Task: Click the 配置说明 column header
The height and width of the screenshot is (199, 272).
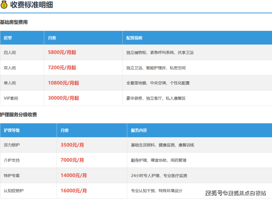Action: tap(134, 38)
